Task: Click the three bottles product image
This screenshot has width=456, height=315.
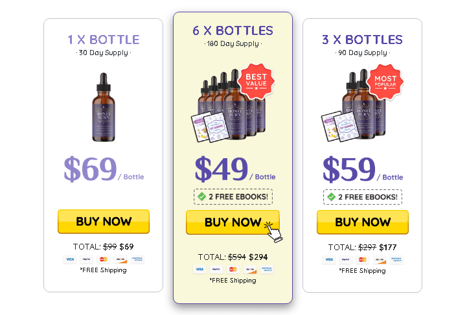Action: pyautogui.click(x=359, y=107)
